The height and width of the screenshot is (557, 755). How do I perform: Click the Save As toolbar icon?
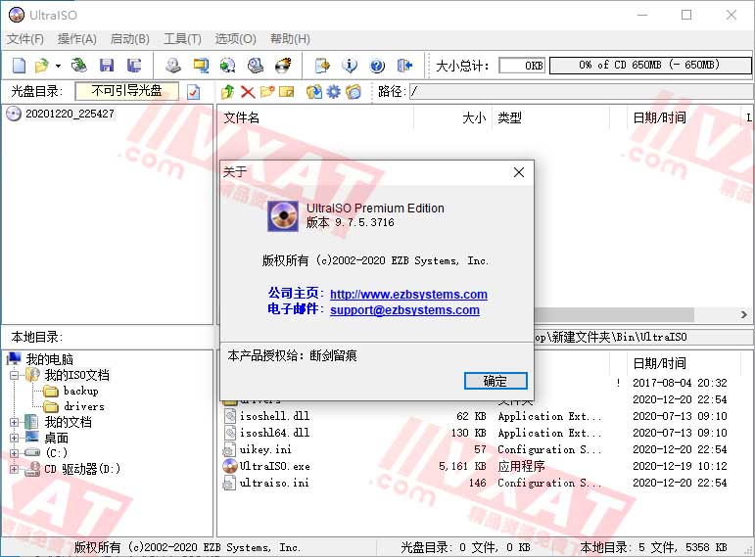(134, 66)
